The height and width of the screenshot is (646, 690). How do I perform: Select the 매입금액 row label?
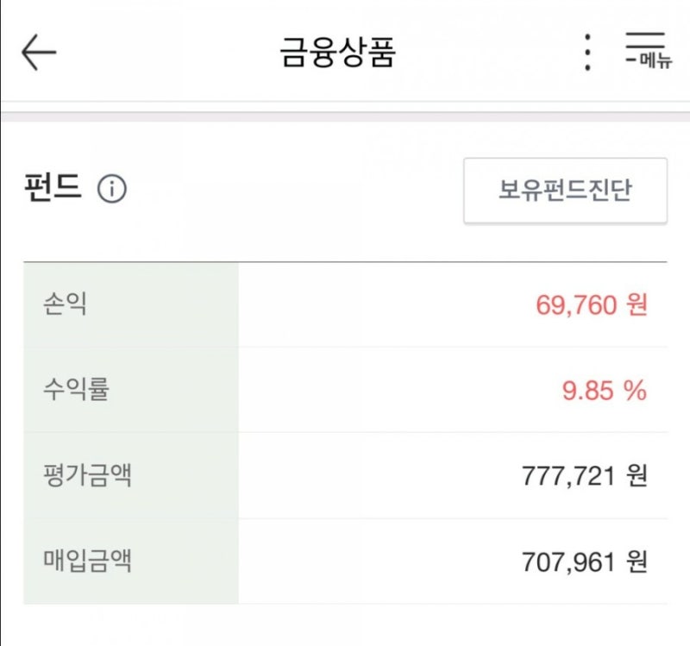87,561
